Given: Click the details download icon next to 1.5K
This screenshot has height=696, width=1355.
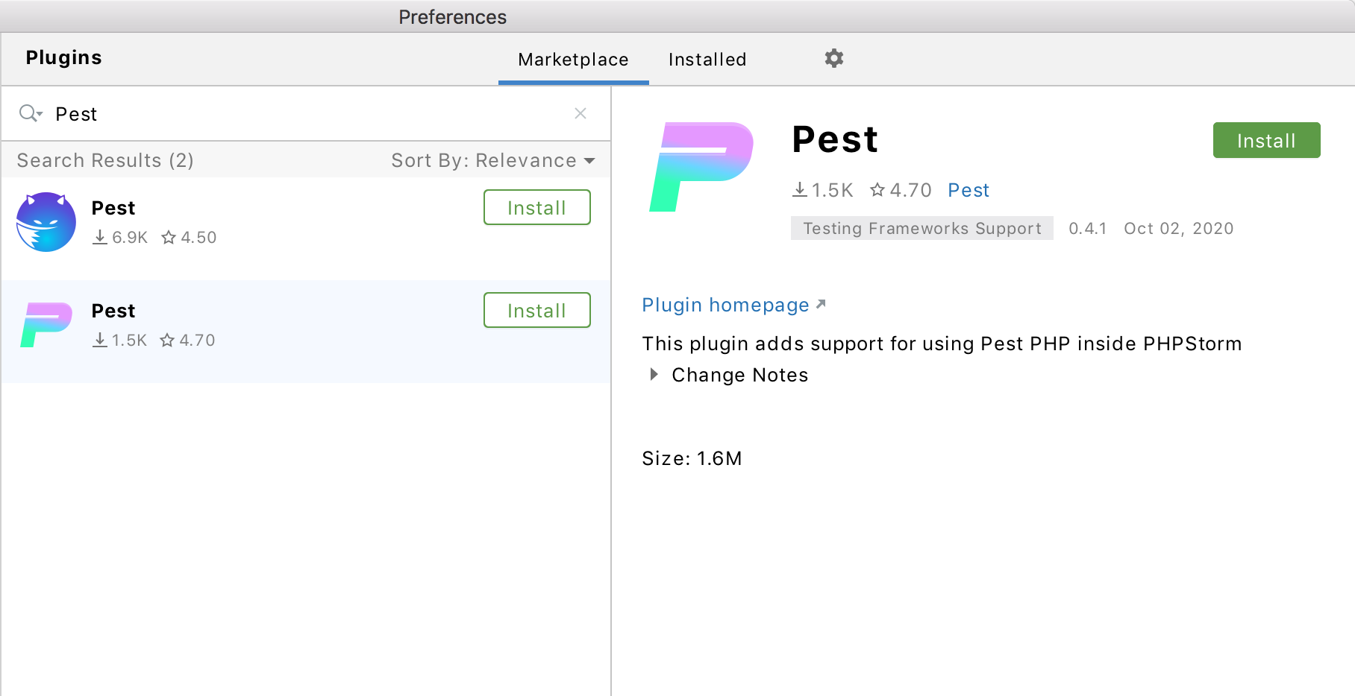Looking at the screenshot, I should point(800,190).
